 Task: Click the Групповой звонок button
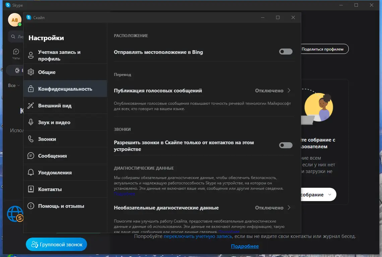tap(56, 244)
